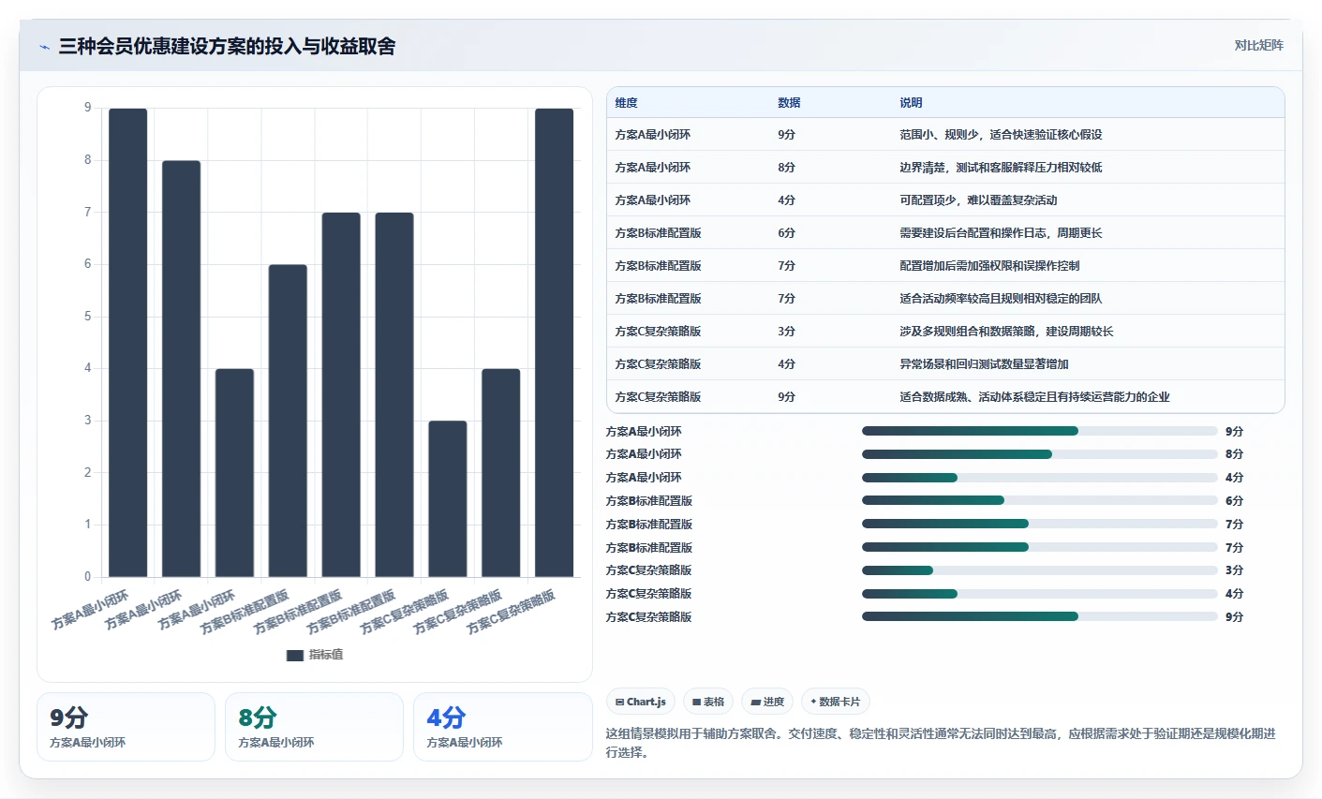Click the 方案A chart bar with value 9
The image size is (1322, 799).
(x=128, y=343)
